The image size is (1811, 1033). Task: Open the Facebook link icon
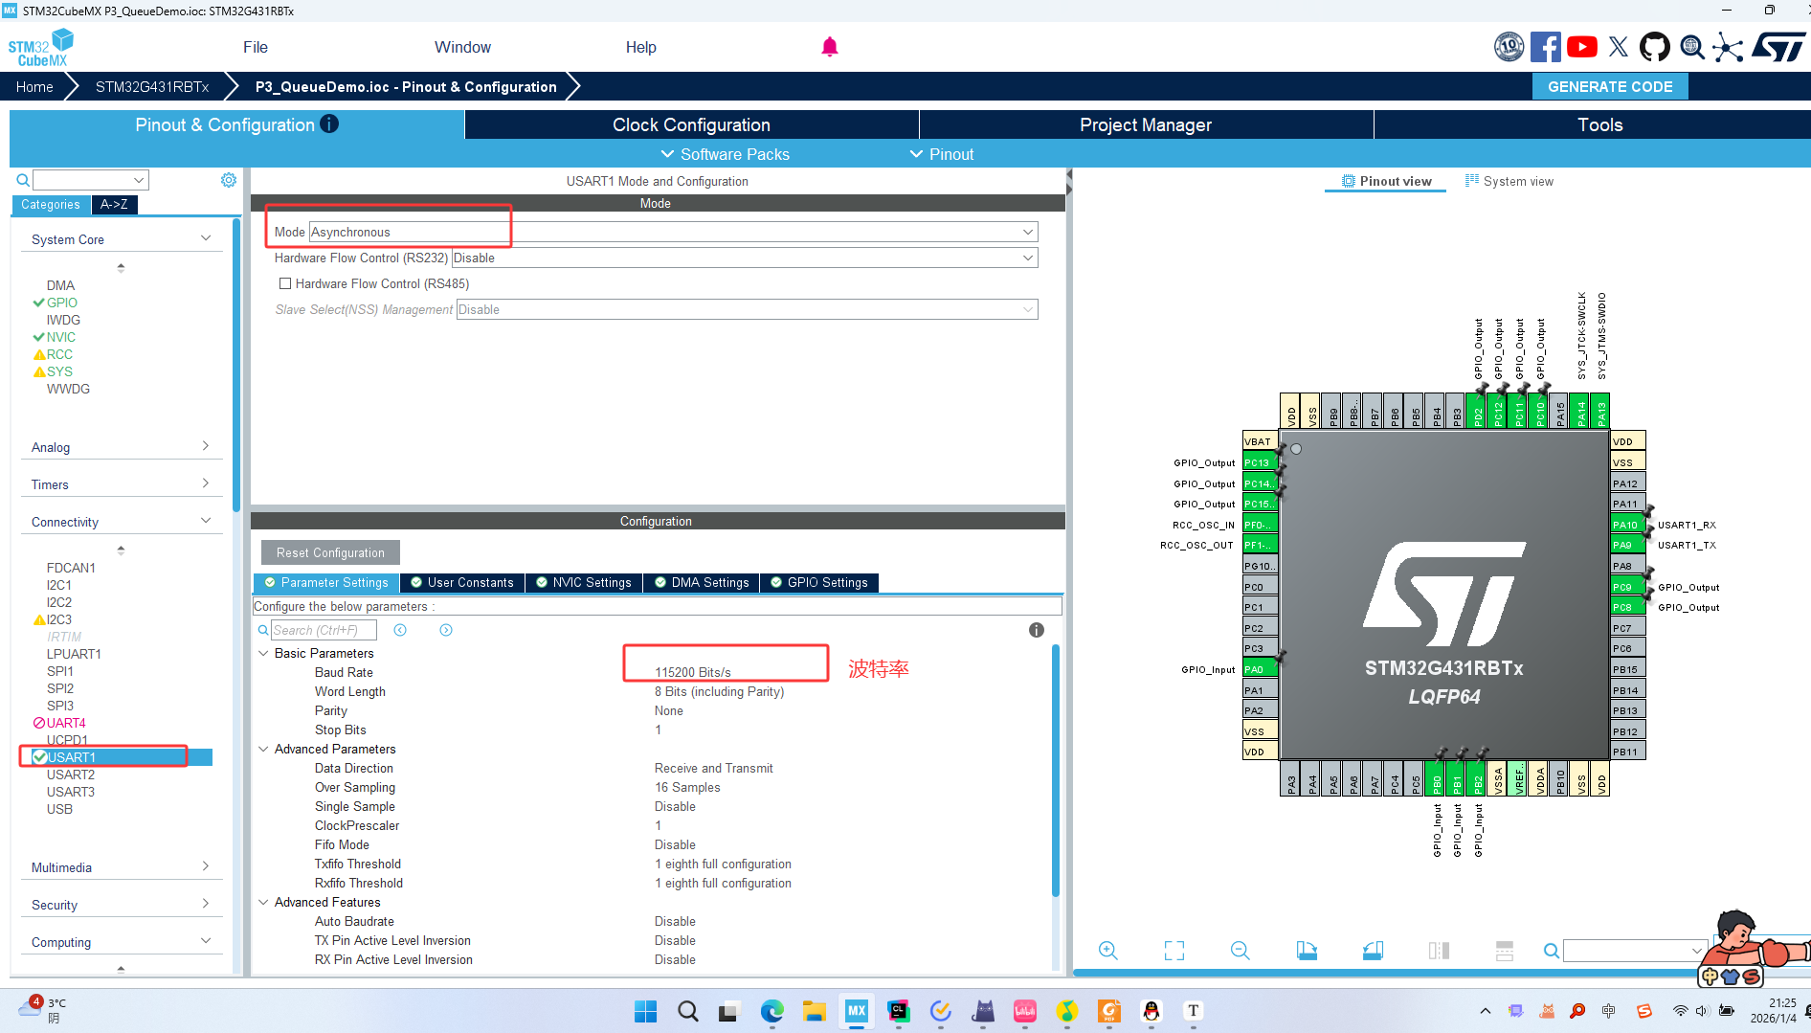[1545, 47]
